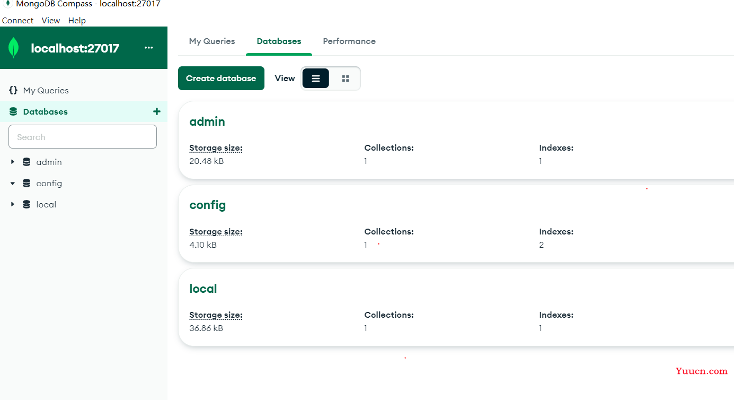734x400 pixels.
Task: Switch to list view layout
Action: tap(316, 78)
